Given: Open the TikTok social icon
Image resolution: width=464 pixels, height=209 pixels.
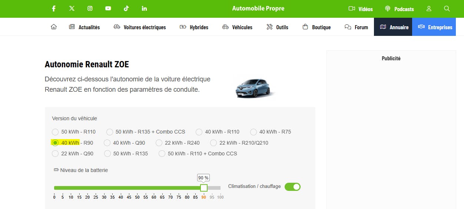Looking at the screenshot, I should [x=126, y=9].
